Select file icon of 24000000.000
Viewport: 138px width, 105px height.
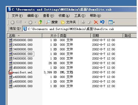tap(11, 45)
